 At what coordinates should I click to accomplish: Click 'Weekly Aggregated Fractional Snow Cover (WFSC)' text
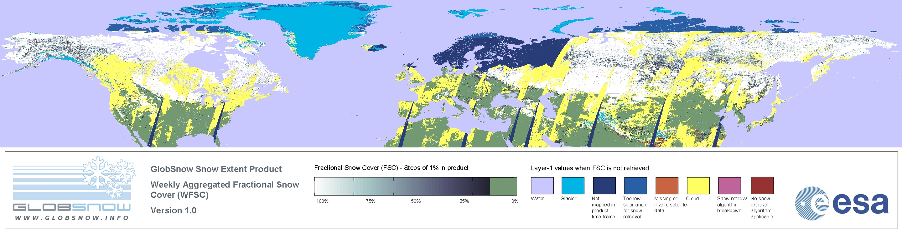pos(225,190)
